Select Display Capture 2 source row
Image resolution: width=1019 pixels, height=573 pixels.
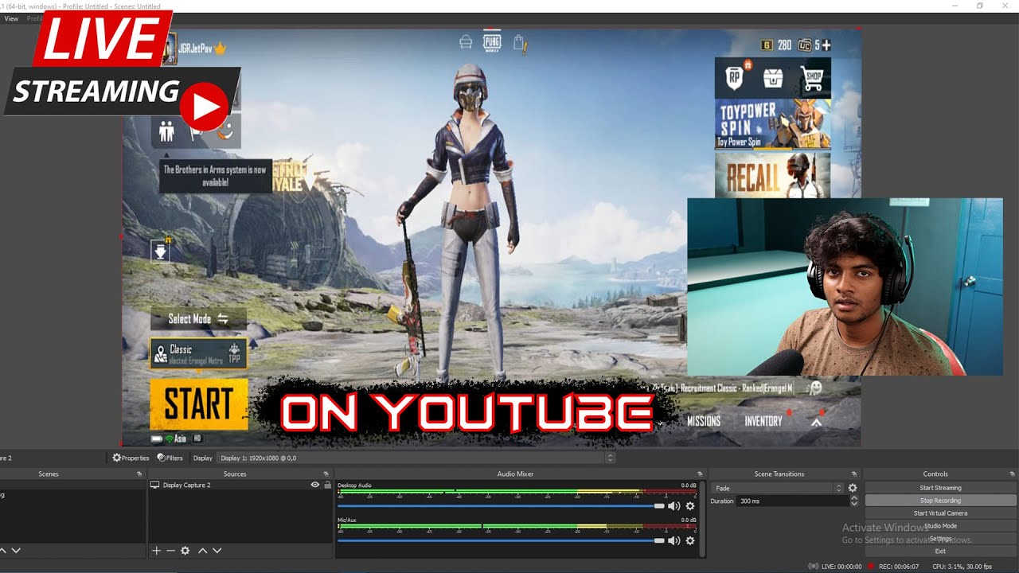(240, 485)
